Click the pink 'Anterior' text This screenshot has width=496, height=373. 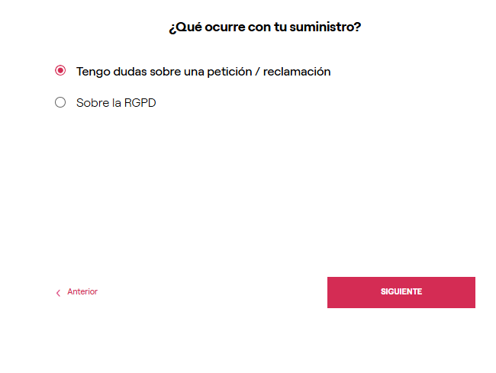[82, 291]
